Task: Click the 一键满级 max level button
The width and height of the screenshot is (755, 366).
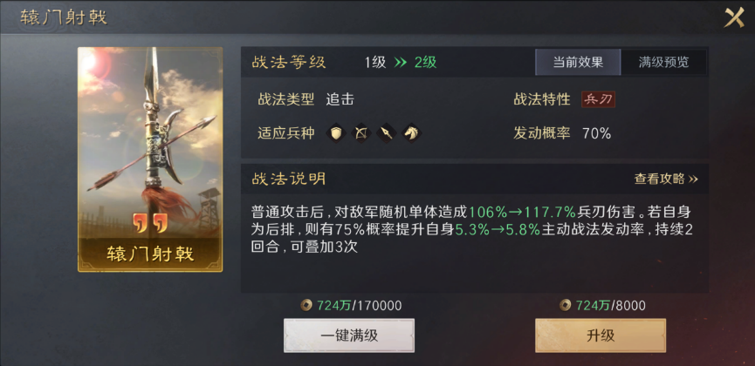Action: (x=349, y=335)
